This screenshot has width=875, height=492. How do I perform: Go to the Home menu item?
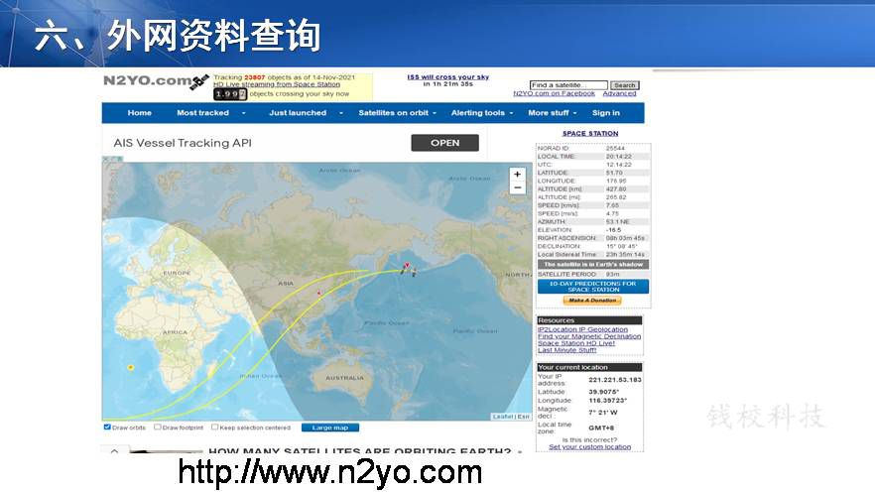140,113
